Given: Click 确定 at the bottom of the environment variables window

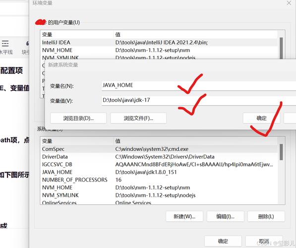Looking at the screenshot, I should tap(223, 241).
